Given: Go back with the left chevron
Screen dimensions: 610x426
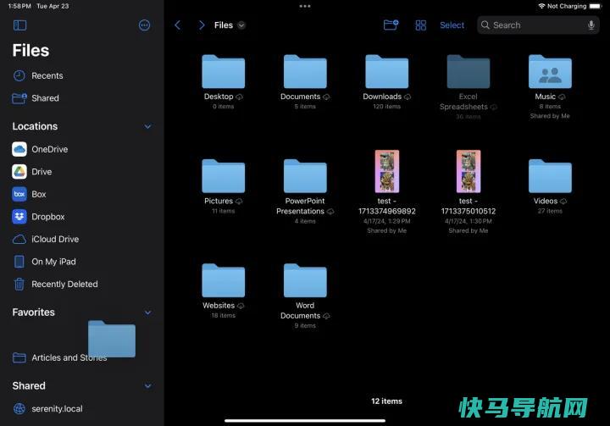Looking at the screenshot, I should pos(177,25).
